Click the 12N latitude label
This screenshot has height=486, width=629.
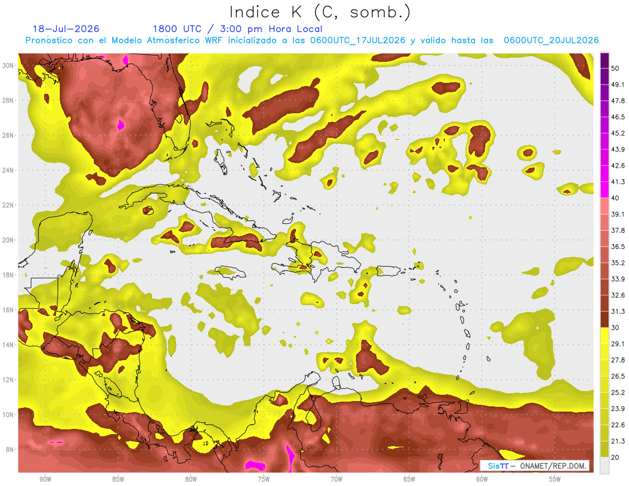(8, 380)
